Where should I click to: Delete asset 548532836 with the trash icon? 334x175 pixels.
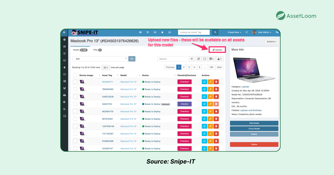point(216,96)
